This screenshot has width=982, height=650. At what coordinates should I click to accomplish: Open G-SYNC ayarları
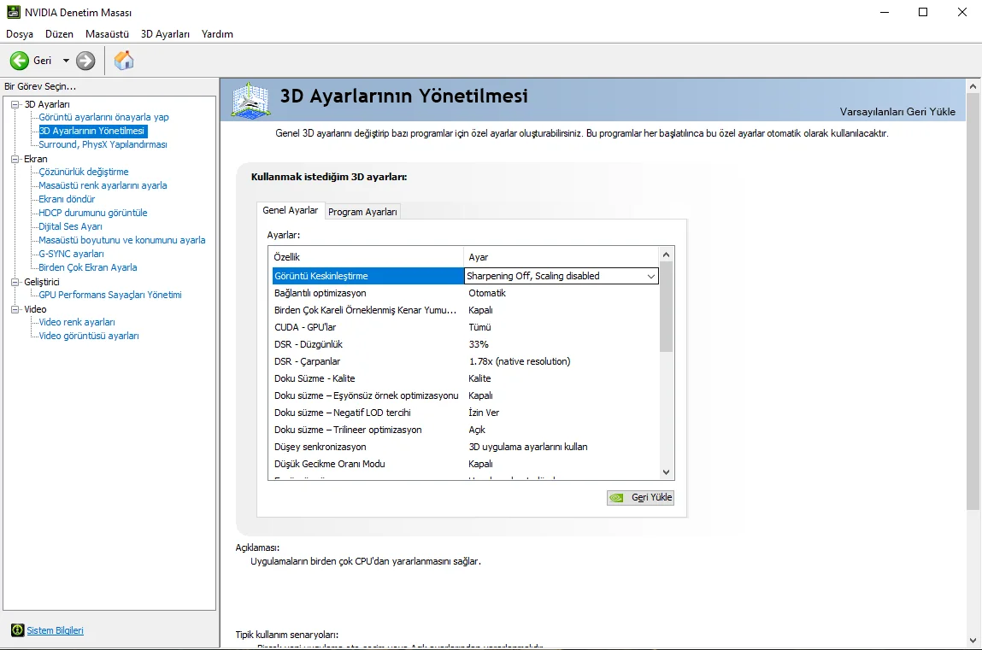(x=72, y=254)
